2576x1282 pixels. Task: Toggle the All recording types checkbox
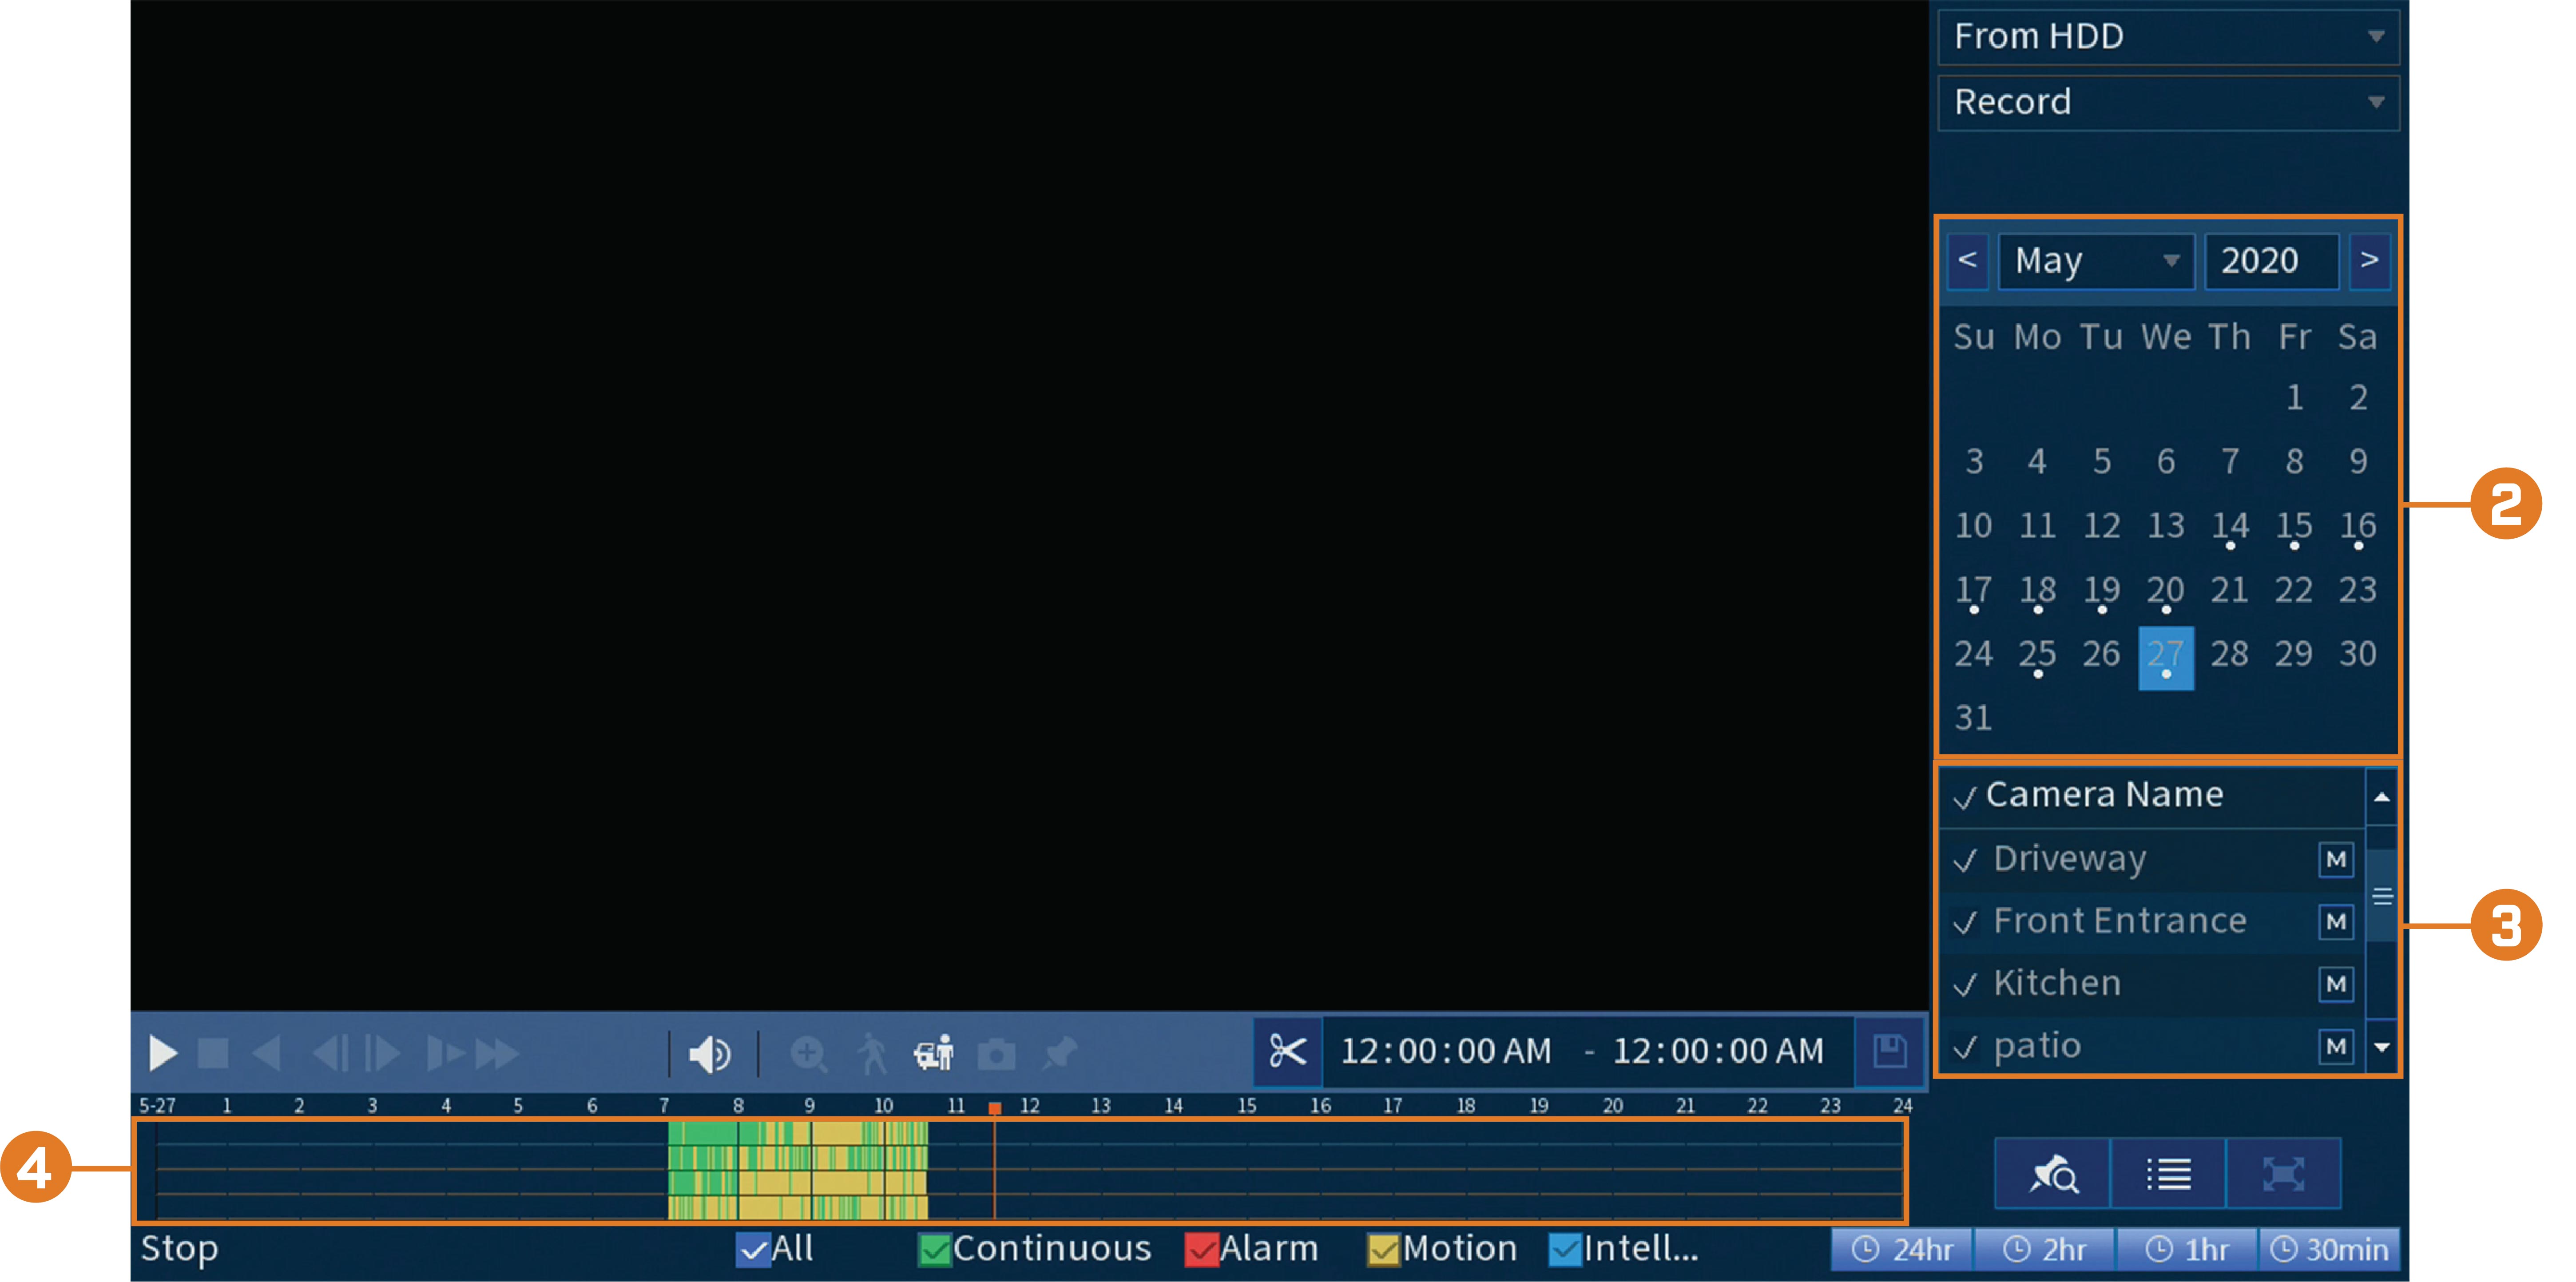tap(753, 1250)
